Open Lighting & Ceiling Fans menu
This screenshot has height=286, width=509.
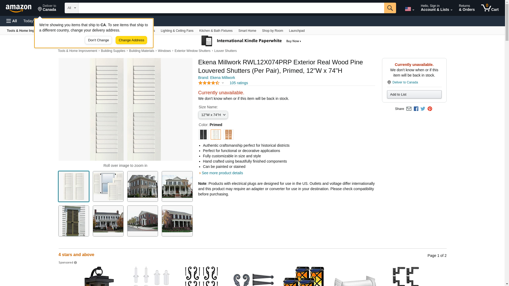coord(177,31)
